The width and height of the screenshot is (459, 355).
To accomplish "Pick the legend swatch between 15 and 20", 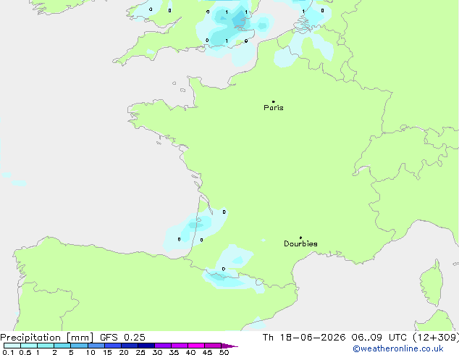I will pos(113,346).
